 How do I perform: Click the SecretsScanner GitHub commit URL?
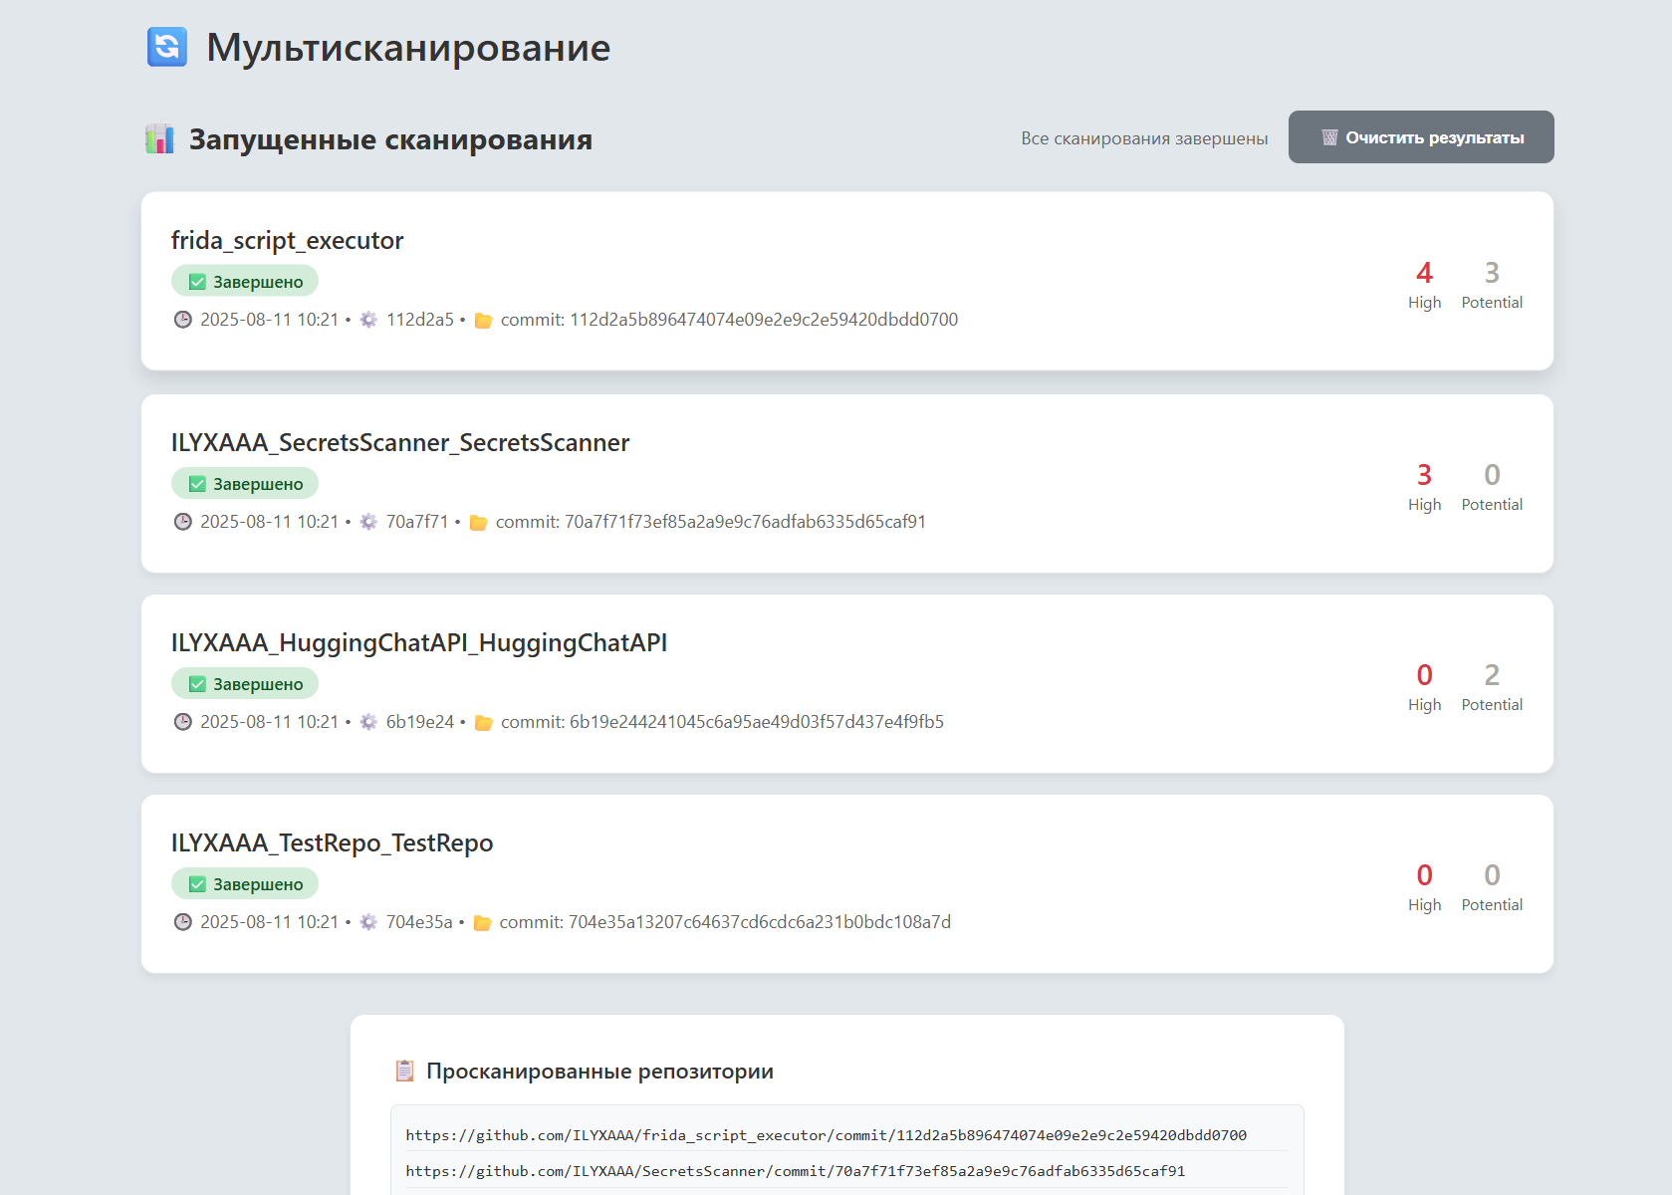pyautogui.click(x=795, y=1171)
